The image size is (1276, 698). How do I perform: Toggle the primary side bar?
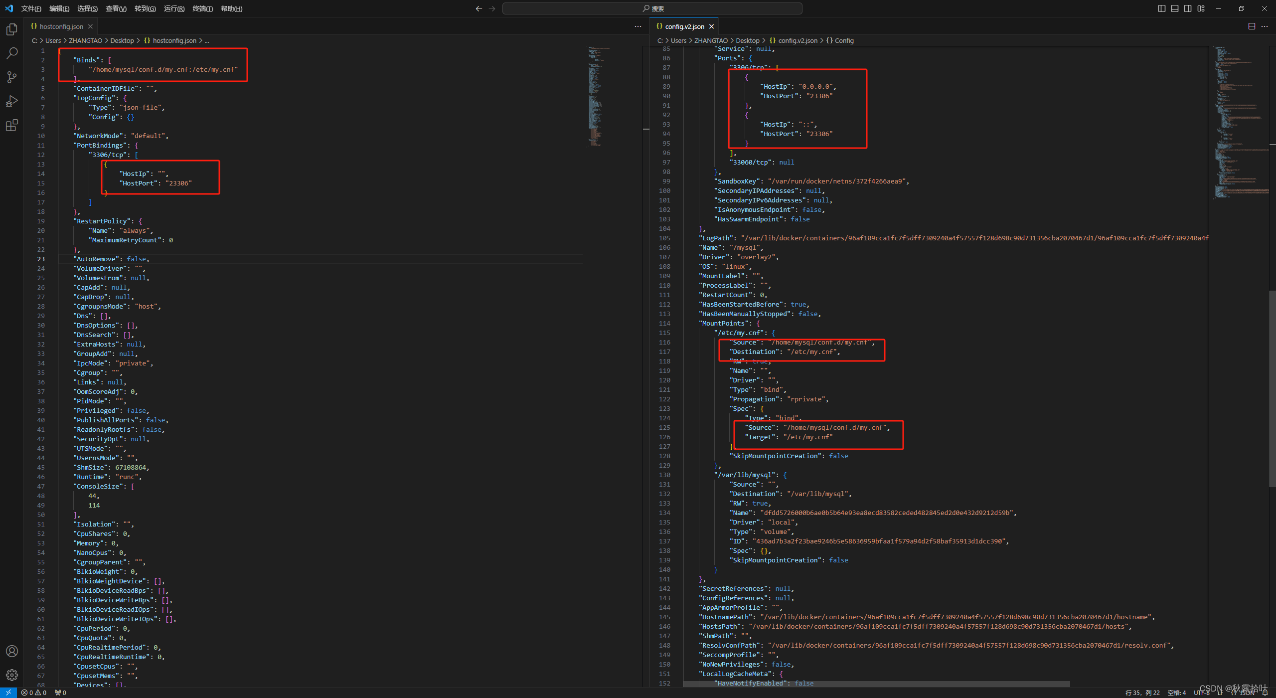pos(1162,8)
